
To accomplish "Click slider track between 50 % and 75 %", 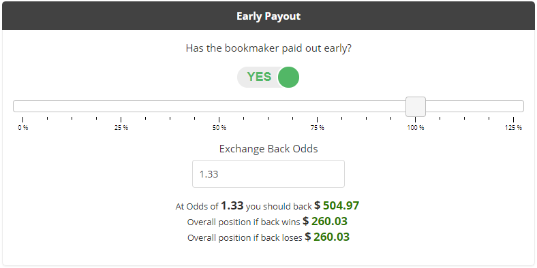I will point(268,106).
